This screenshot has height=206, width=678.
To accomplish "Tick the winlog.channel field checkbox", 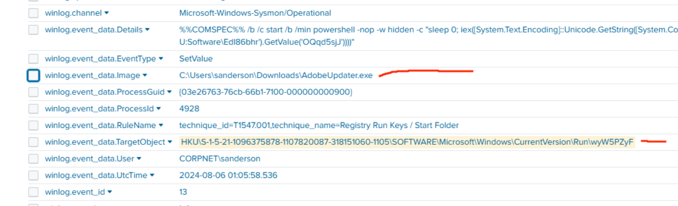I will pyautogui.click(x=33, y=13).
